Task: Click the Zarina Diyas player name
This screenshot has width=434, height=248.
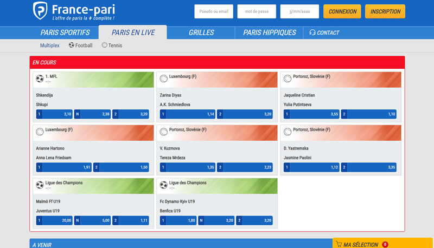Action: [x=170, y=95]
